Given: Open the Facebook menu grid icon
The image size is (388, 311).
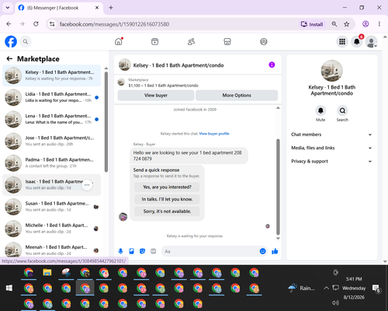Looking at the screenshot, I should point(342,41).
